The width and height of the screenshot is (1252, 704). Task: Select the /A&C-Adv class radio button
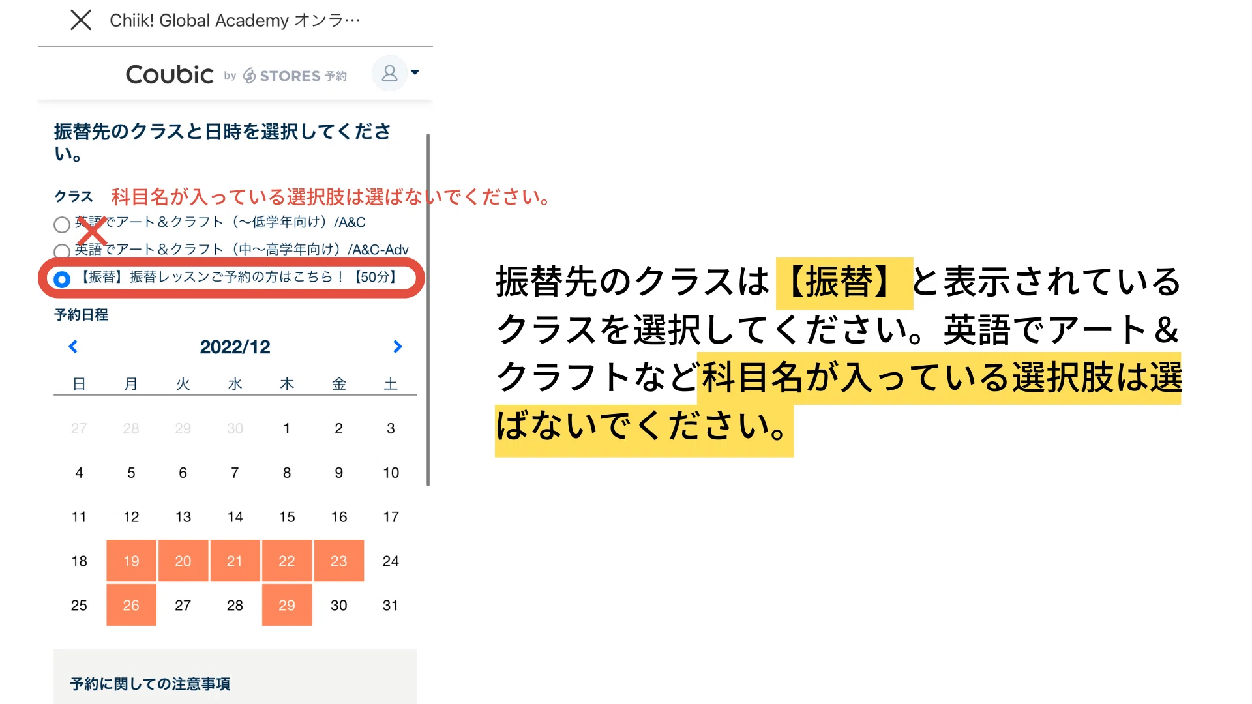pyautogui.click(x=62, y=252)
